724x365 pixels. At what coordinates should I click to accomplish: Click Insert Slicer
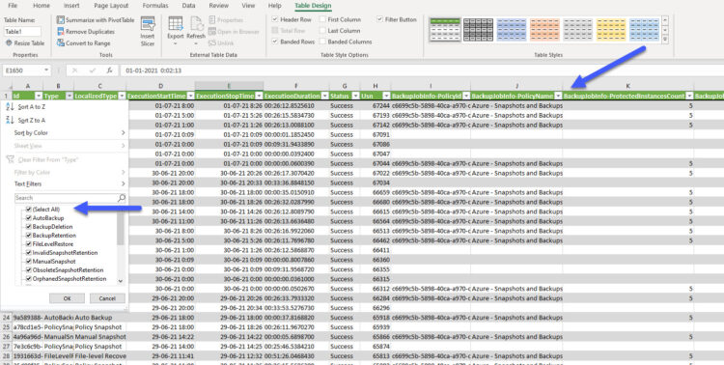[x=148, y=32]
